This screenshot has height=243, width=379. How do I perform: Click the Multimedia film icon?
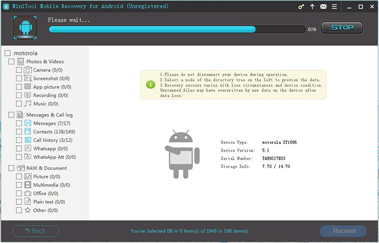(x=28, y=185)
